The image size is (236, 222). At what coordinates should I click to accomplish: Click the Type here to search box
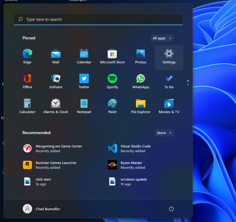point(98,19)
